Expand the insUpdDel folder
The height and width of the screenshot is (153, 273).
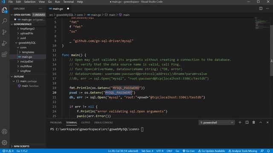(x=26, y=61)
